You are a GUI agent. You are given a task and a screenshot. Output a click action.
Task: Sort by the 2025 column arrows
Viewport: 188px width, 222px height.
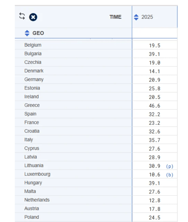coord(136,17)
